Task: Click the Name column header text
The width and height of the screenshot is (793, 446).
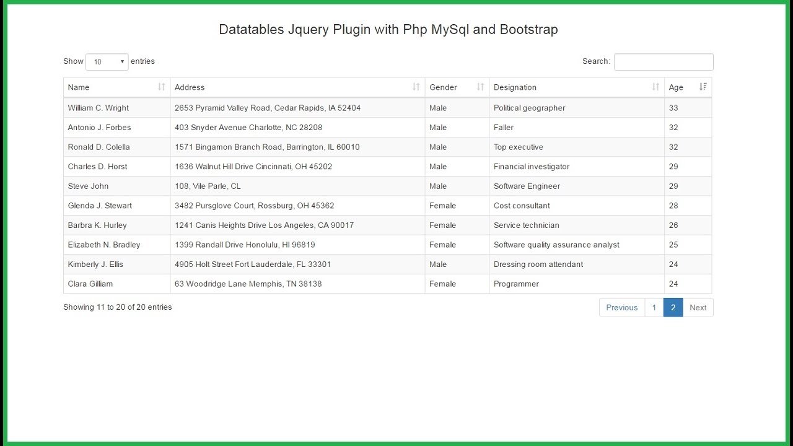Action: [79, 87]
